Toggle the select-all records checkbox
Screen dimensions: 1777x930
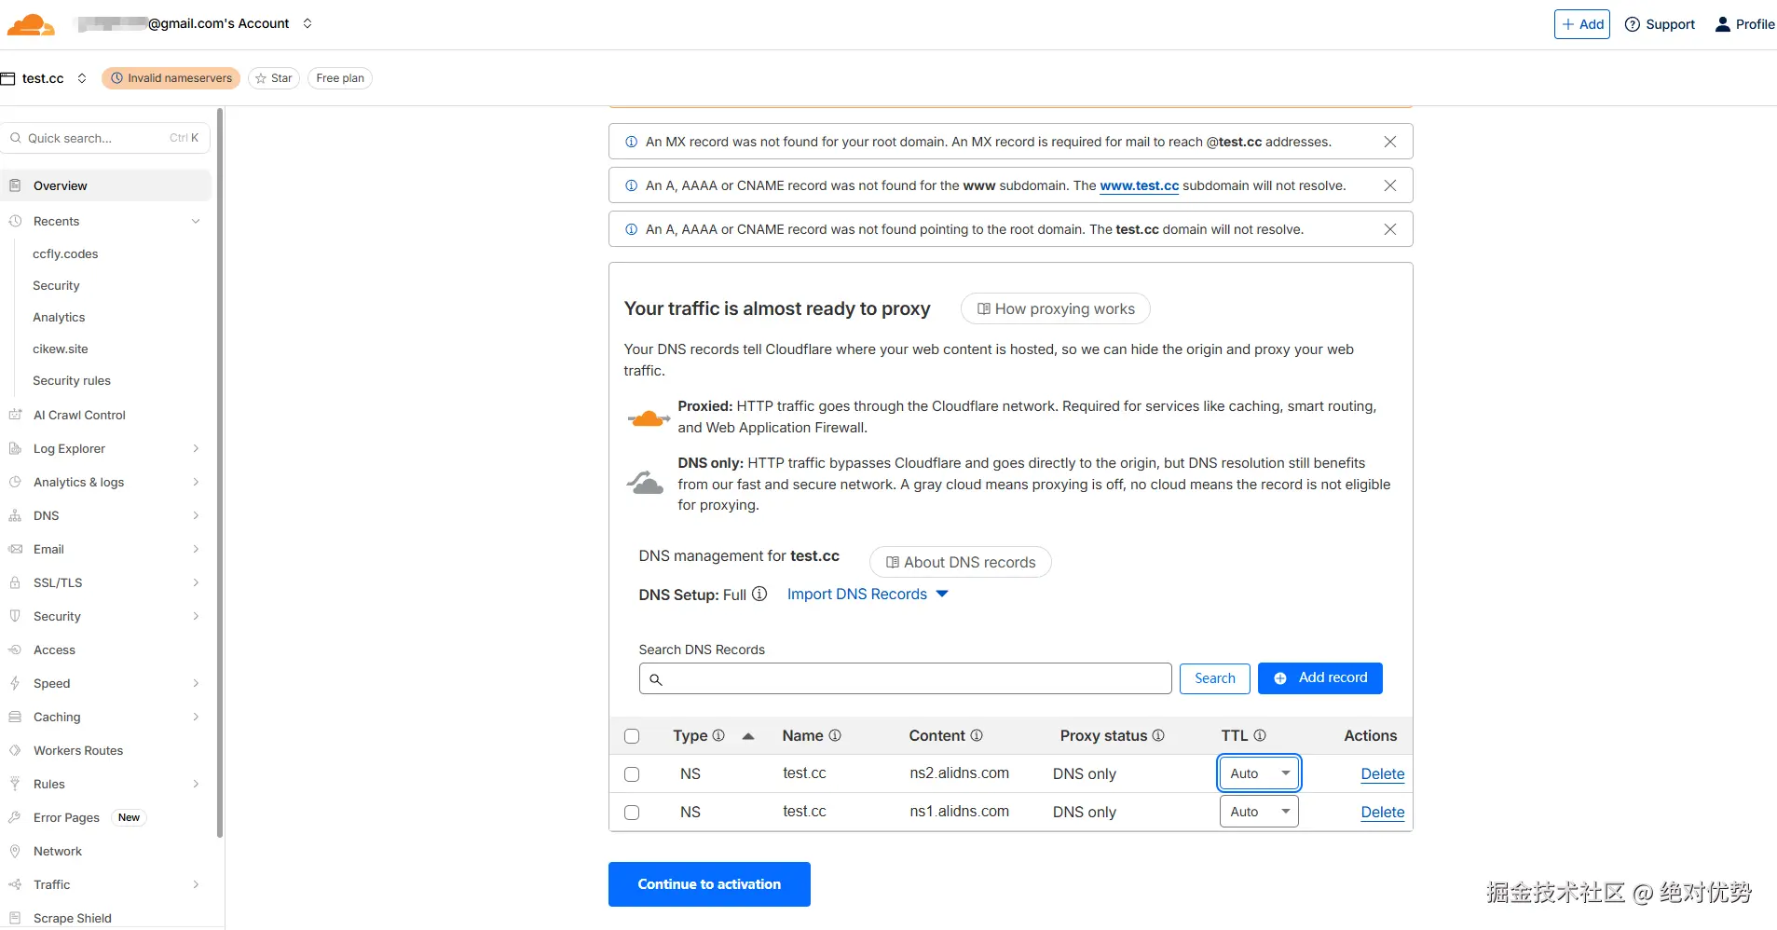click(x=632, y=736)
